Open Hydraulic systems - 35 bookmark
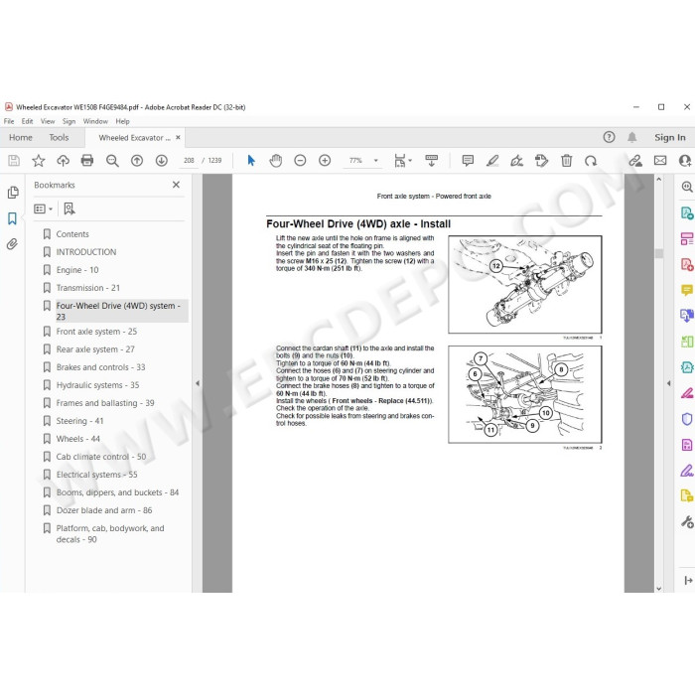Screen dimensions: 695x695 [x=97, y=385]
